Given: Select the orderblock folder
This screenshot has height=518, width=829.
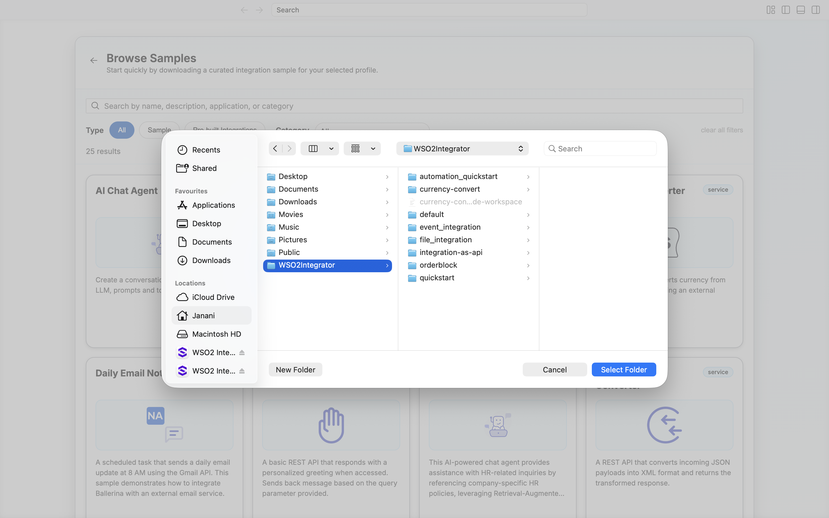Looking at the screenshot, I should [x=469, y=266].
